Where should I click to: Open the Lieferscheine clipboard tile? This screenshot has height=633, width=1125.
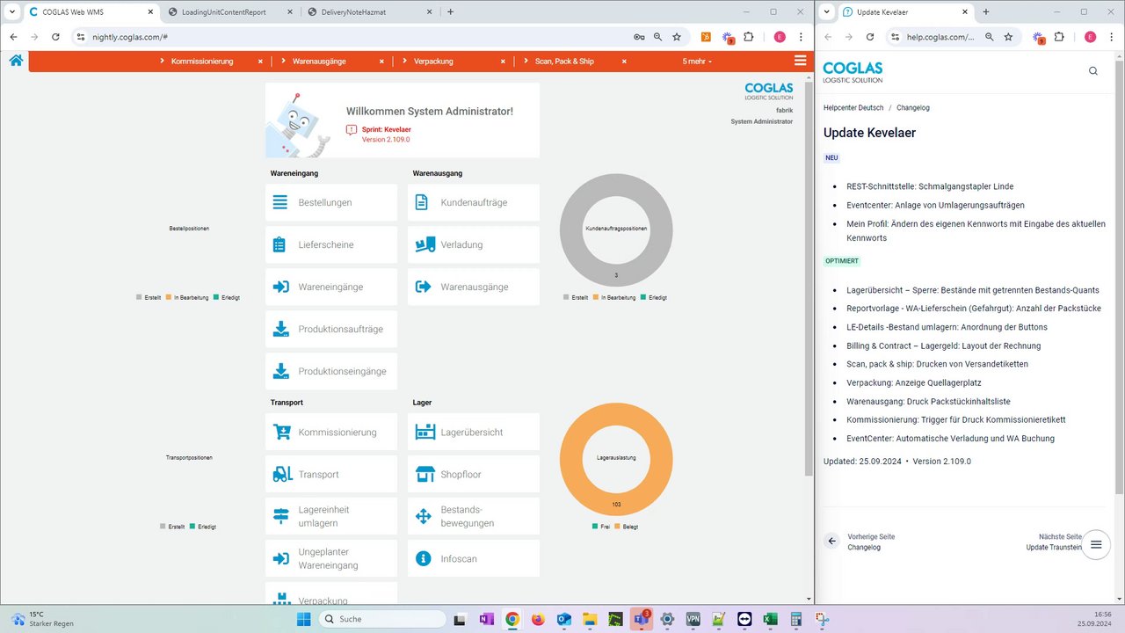point(331,244)
